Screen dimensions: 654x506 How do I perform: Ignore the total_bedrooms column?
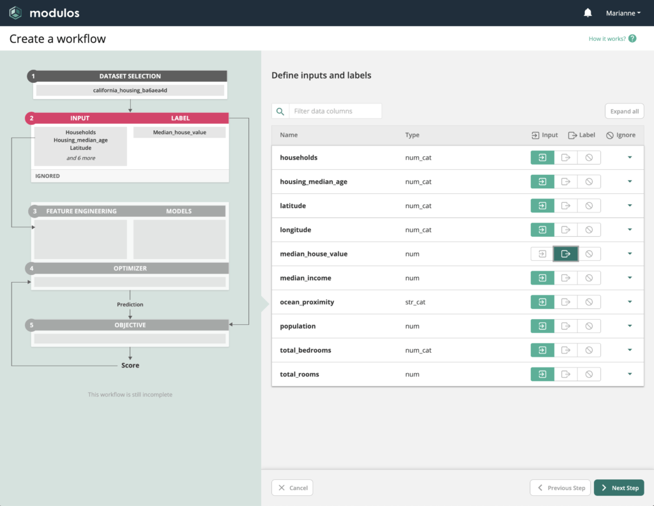click(589, 350)
